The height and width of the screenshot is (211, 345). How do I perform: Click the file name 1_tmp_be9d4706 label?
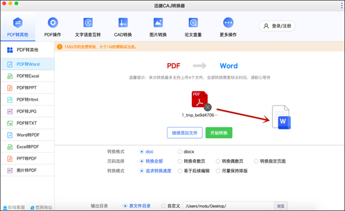coord(199,115)
